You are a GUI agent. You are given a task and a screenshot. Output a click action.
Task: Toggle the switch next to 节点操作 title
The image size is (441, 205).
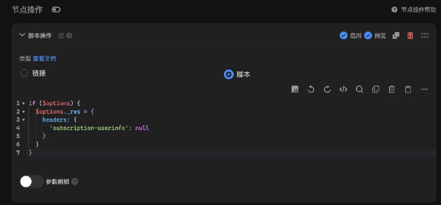[x=56, y=10]
